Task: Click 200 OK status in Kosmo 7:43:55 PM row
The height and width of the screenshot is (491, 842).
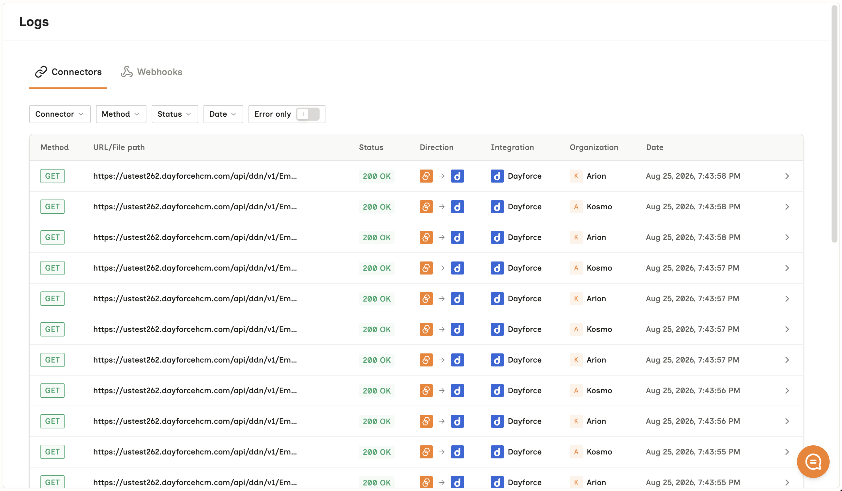Action: click(x=377, y=453)
